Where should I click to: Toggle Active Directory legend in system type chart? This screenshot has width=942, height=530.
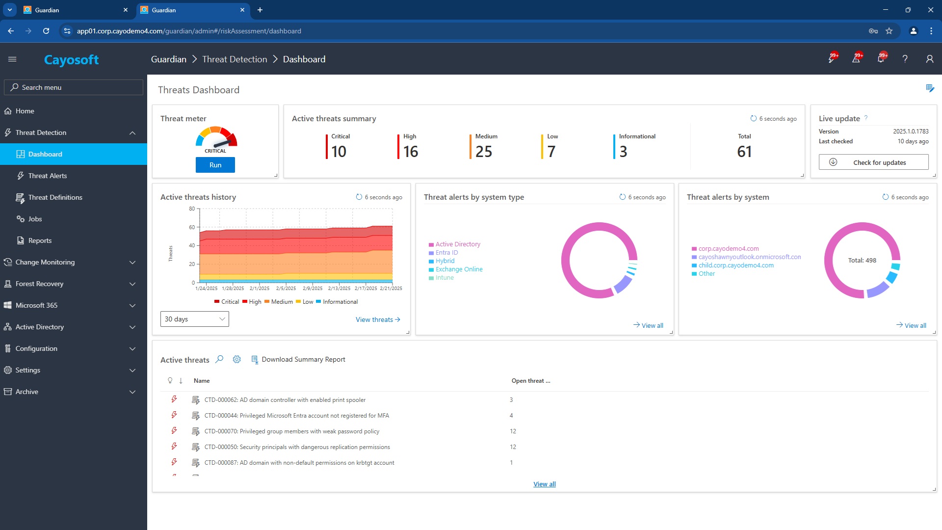pyautogui.click(x=454, y=244)
